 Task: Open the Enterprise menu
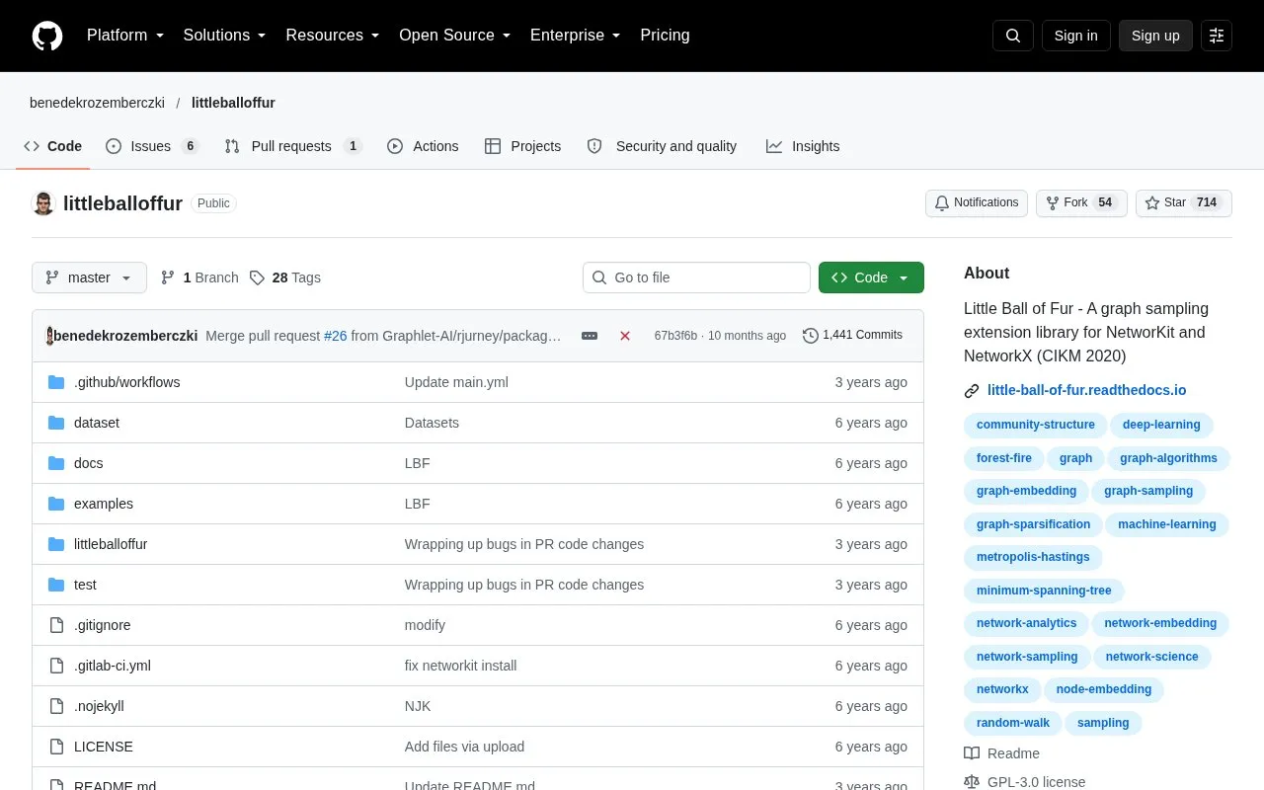point(576,36)
